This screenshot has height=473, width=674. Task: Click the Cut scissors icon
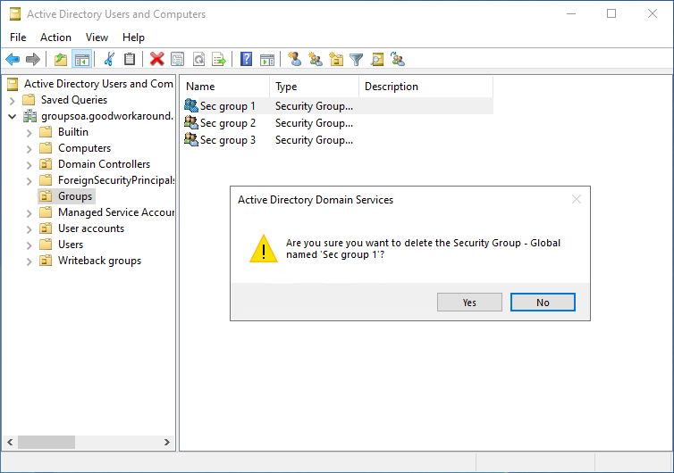pyautogui.click(x=109, y=60)
